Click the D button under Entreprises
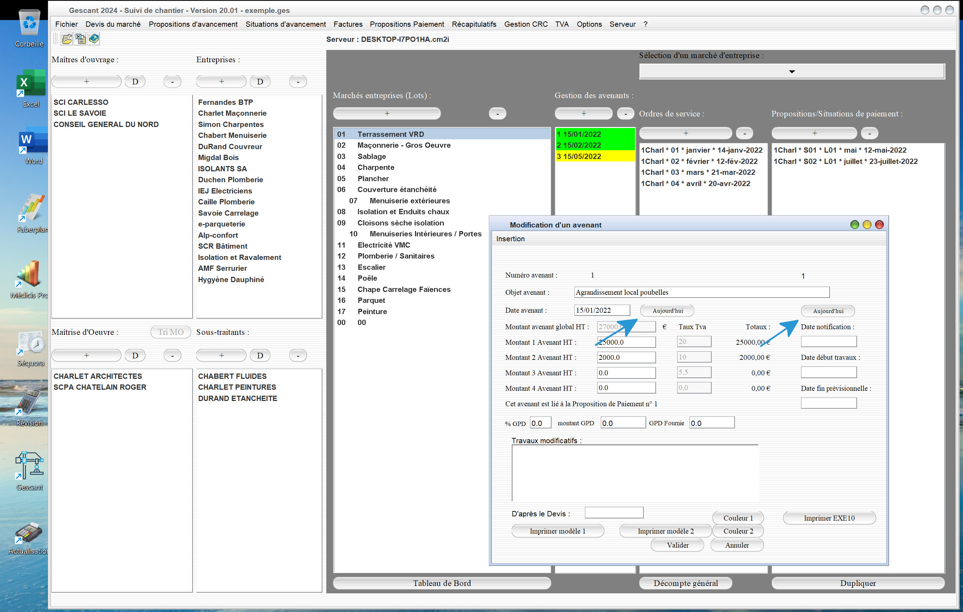Screen dimensions: 963x612 tap(260, 82)
